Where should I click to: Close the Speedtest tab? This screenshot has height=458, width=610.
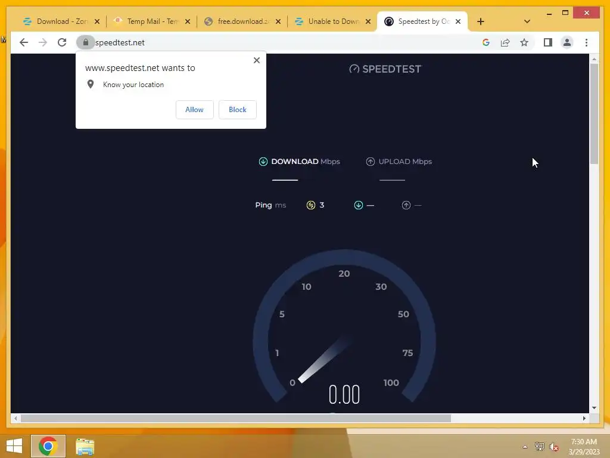(x=458, y=21)
